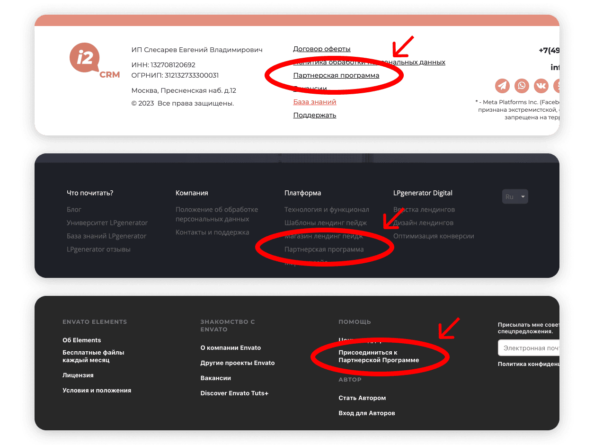The width and height of the screenshot is (594, 445).
Task: Select ИП Слесарев Евгений Владимирович text
Action: click(x=197, y=50)
